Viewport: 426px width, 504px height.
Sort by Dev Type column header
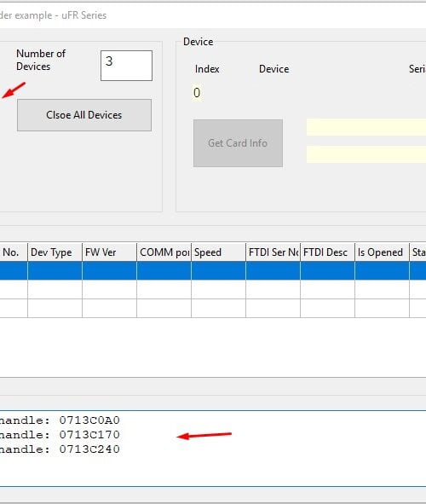pyautogui.click(x=55, y=252)
